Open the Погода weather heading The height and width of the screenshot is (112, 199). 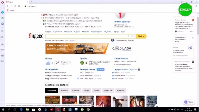49,58
